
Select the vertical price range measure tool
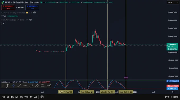(7, 86)
